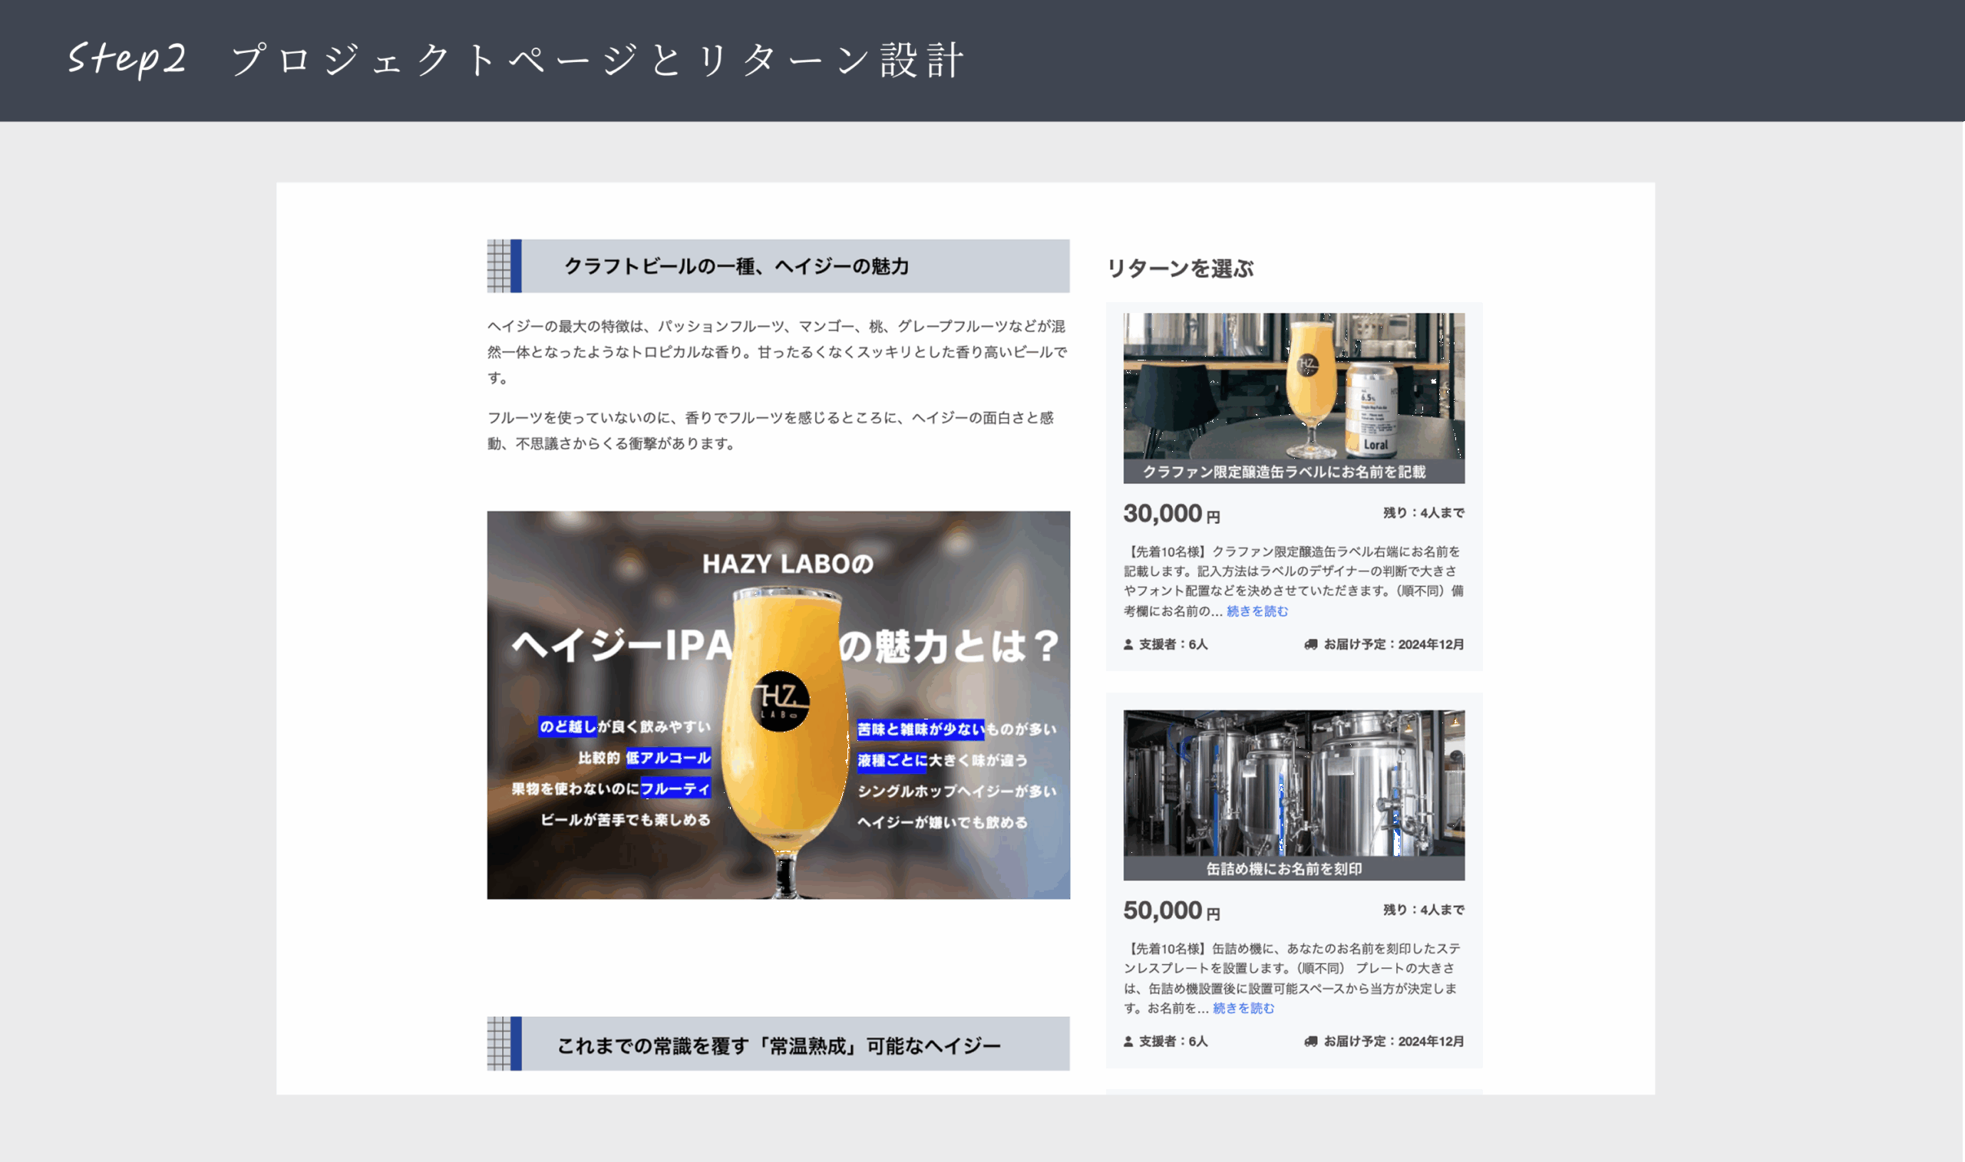Viewport: 1965px width, 1162px height.
Task: Click the クラファン限定醸造缶ラベルにお名前を記載 caption
Action: click(x=1284, y=472)
